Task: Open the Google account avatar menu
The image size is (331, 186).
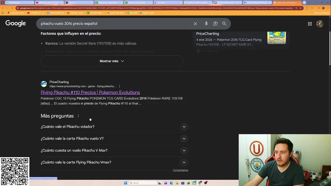Action: coord(320,24)
